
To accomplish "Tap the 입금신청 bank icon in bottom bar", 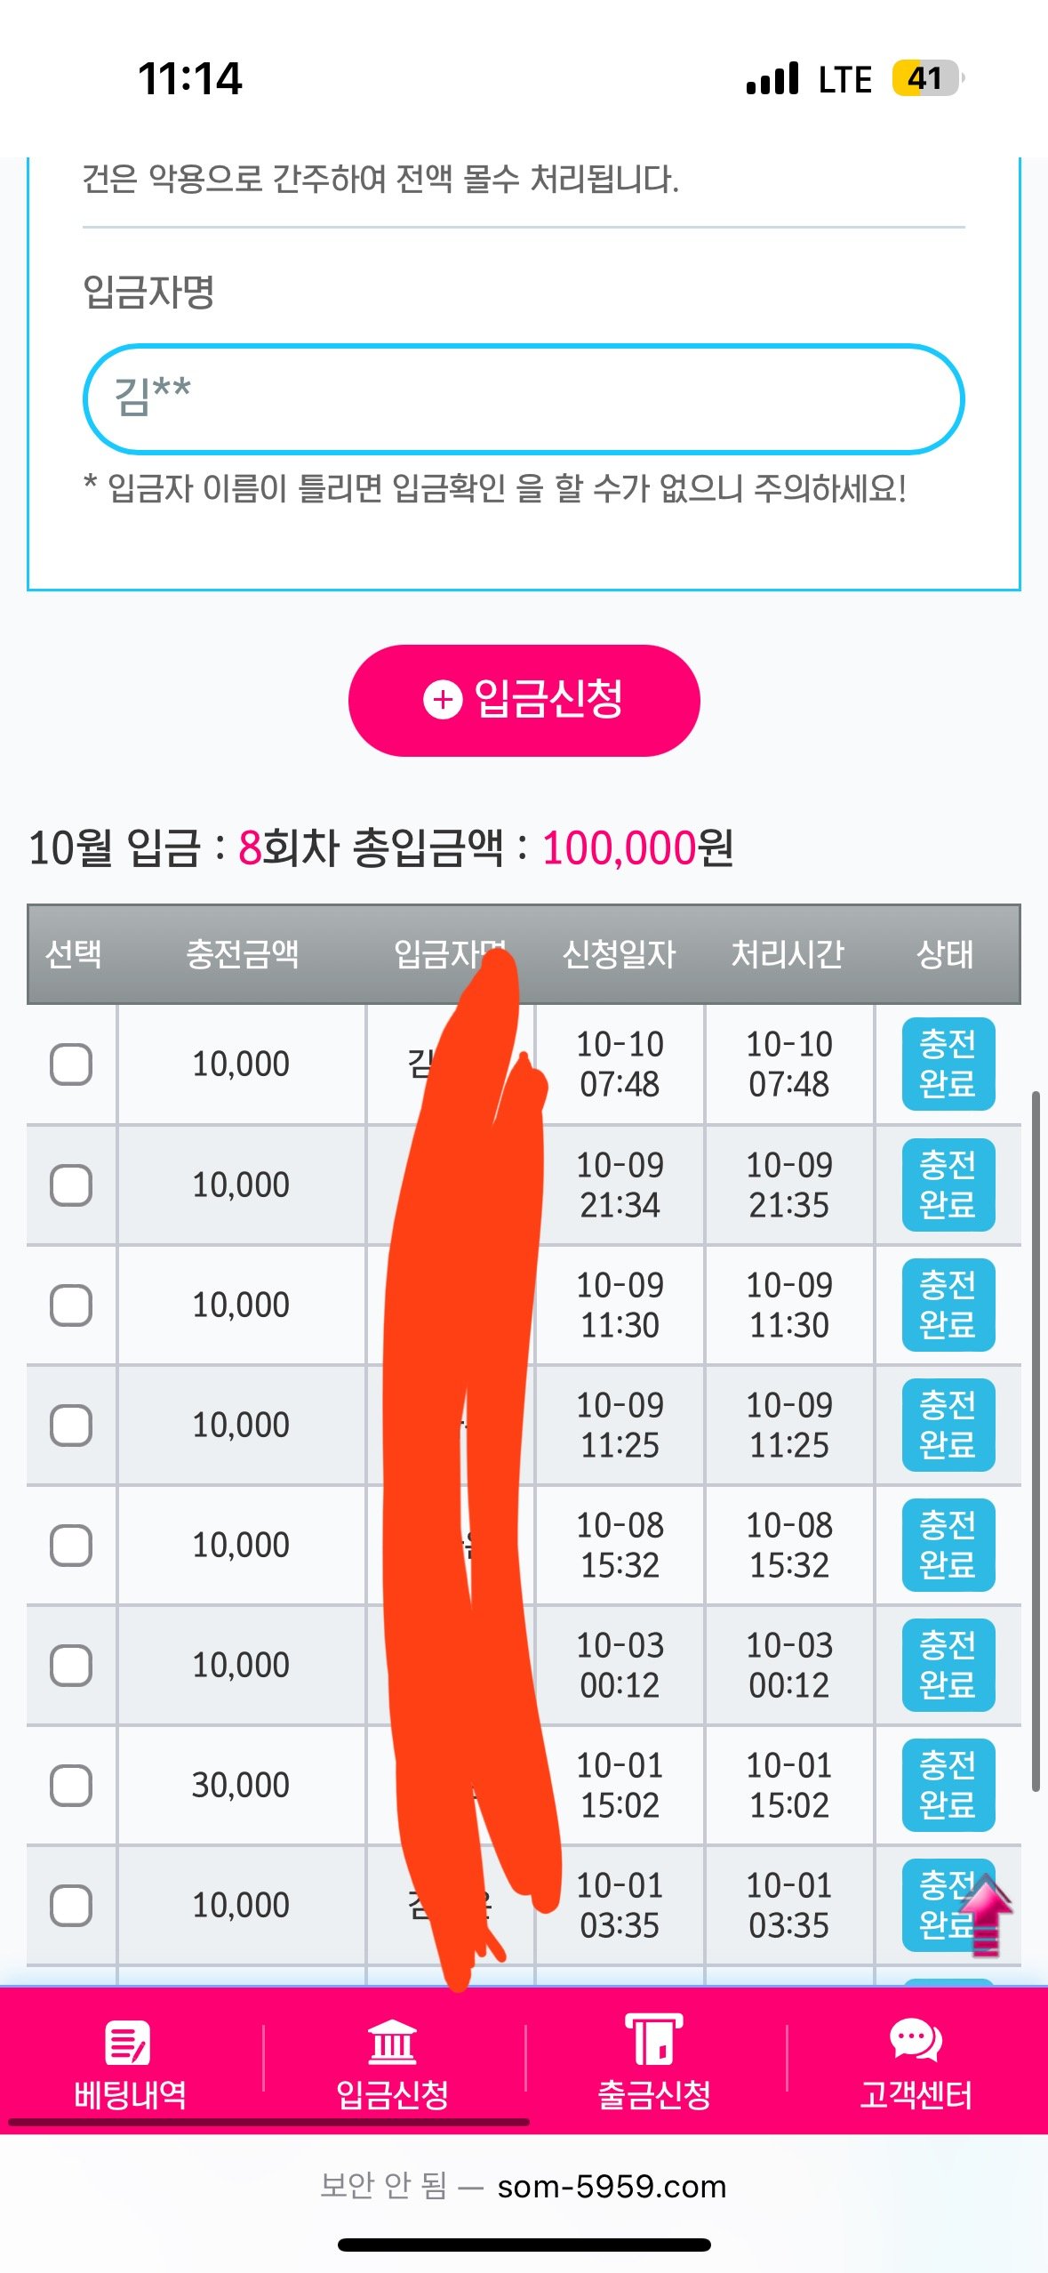I will tap(392, 2042).
